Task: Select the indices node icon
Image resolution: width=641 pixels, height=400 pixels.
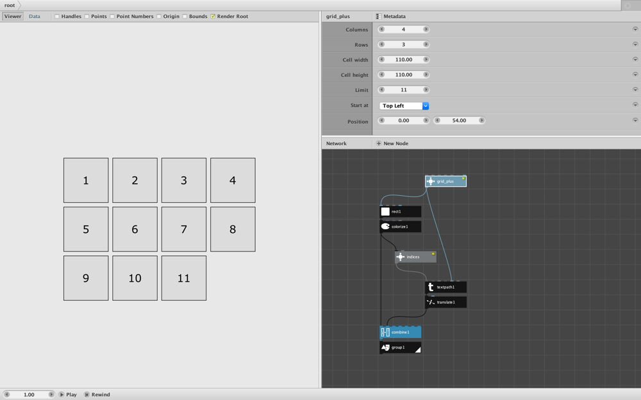Action: coord(400,257)
